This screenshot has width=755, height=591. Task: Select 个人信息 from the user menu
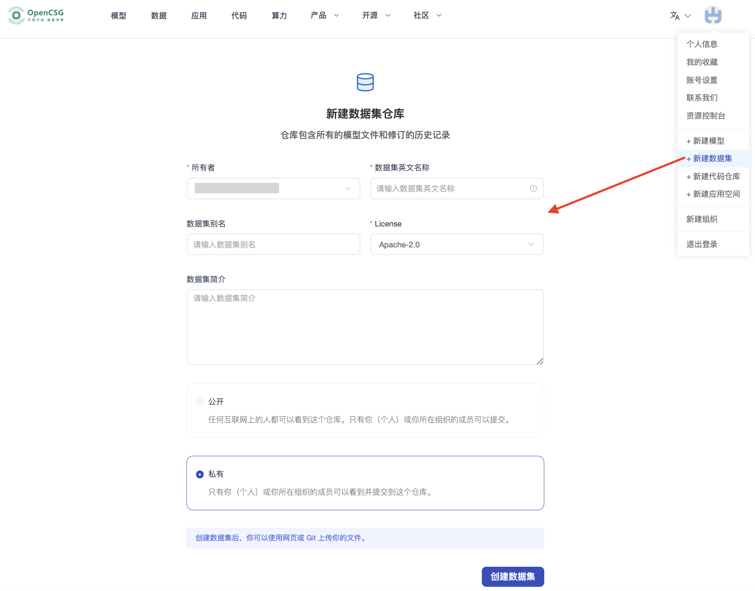(x=702, y=44)
